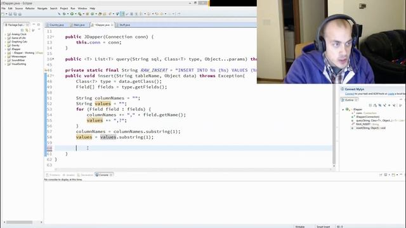
Task: Select JDapper(Connection) constructor in Outline
Action: click(x=365, y=117)
